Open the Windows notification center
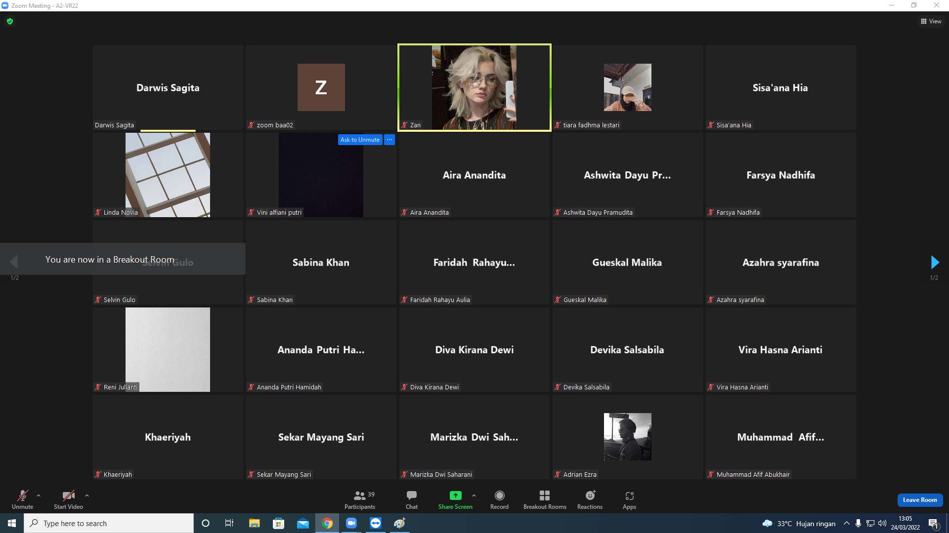This screenshot has height=533, width=949. click(933, 523)
